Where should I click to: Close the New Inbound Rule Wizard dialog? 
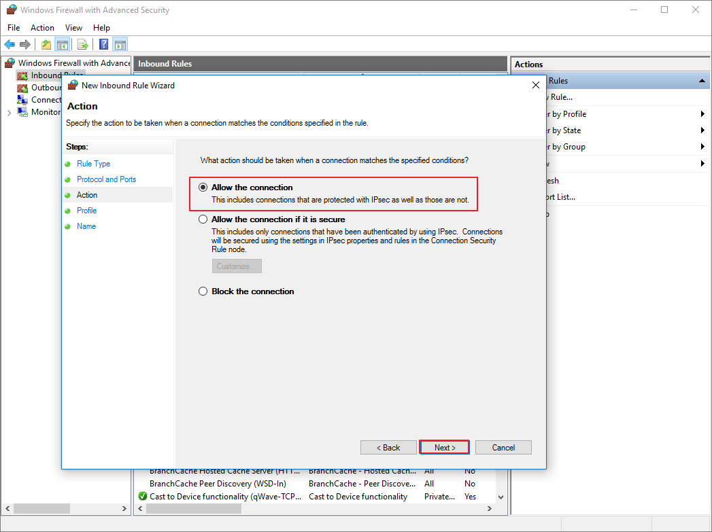536,85
